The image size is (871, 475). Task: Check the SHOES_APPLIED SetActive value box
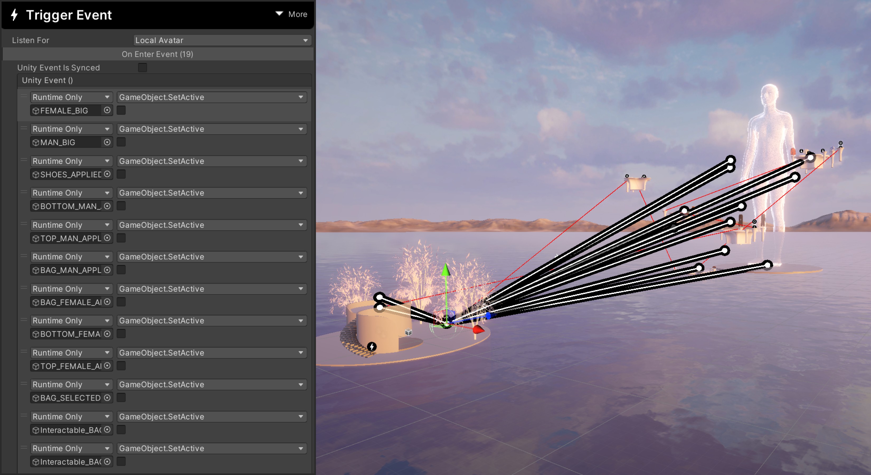pos(121,174)
